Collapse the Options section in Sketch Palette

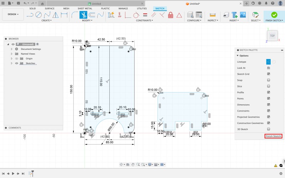pos(238,56)
